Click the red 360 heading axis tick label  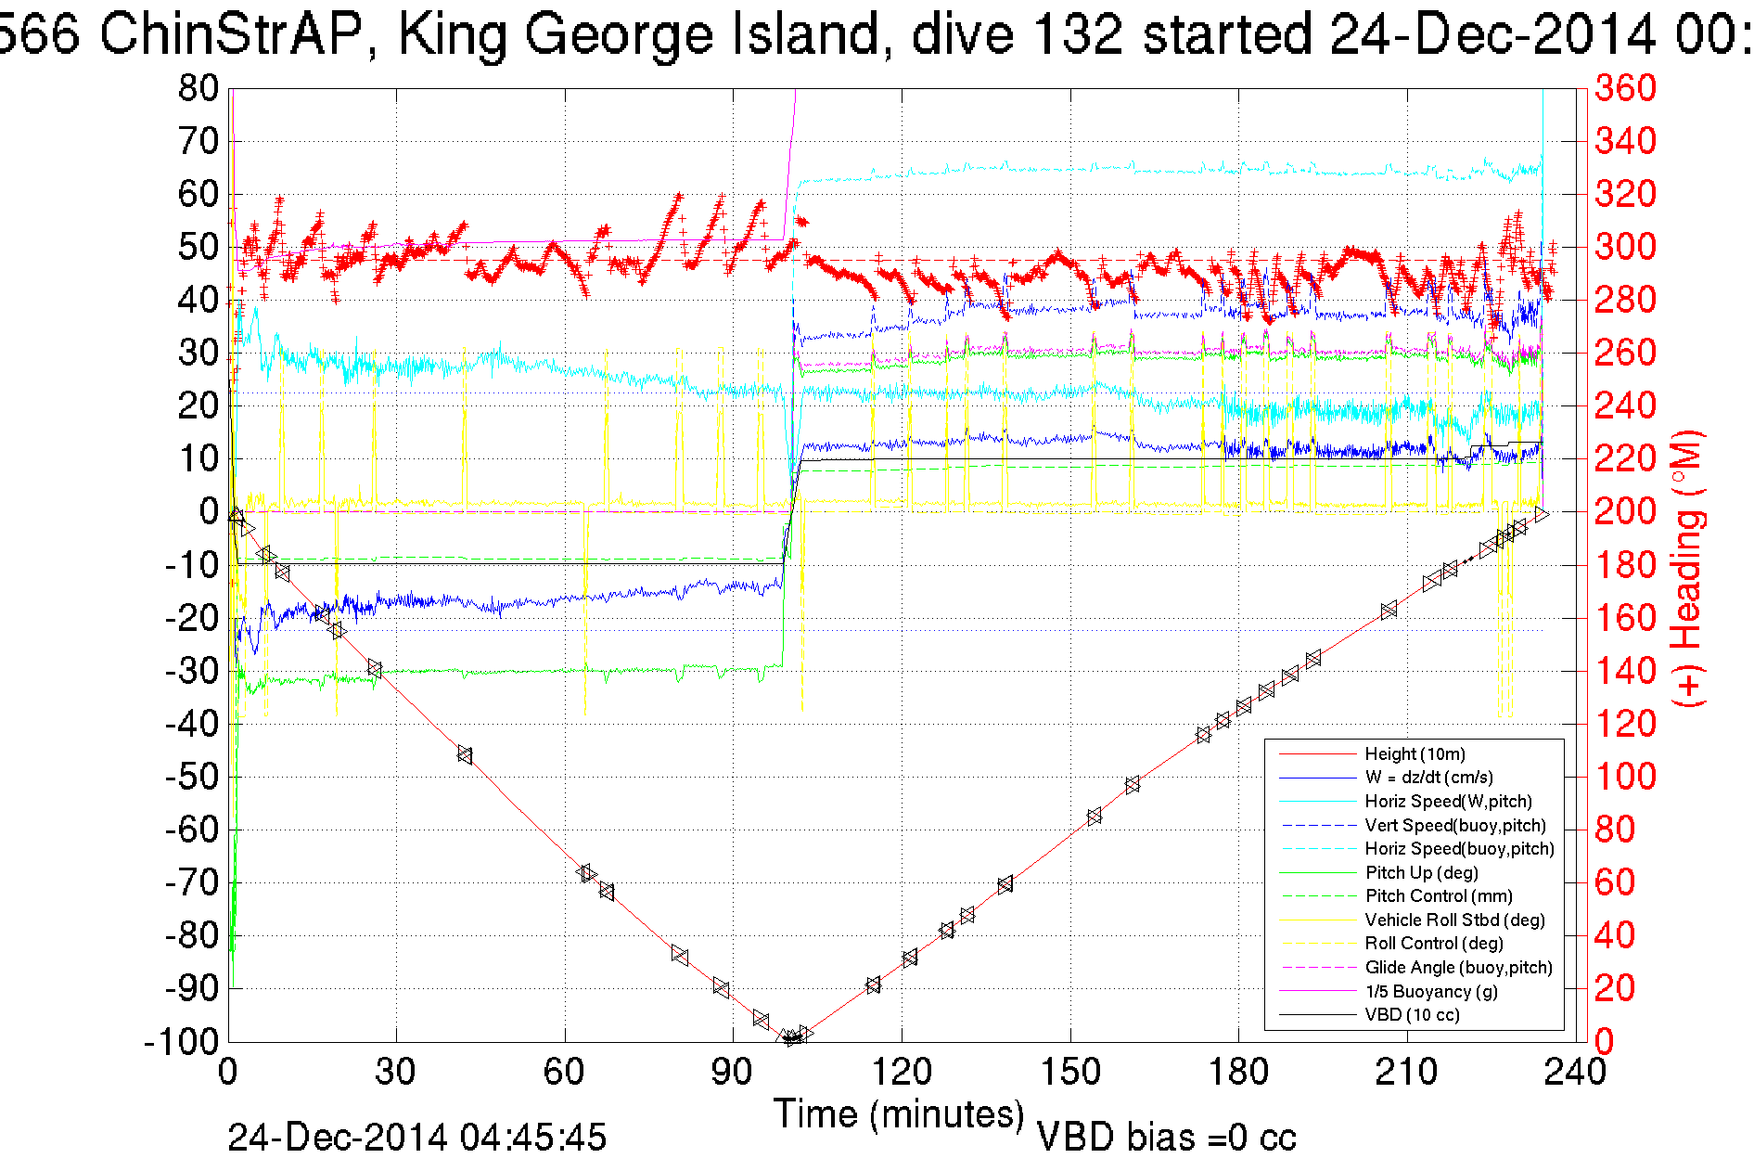point(1624,88)
